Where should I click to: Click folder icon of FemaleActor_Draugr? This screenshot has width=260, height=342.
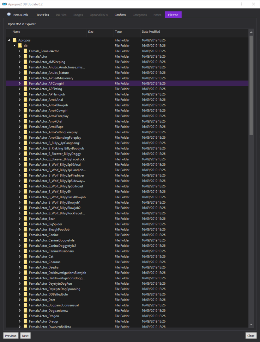point(25,321)
